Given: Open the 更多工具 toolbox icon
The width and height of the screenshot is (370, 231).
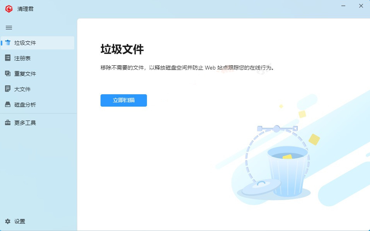Looking at the screenshot, I should pos(7,122).
